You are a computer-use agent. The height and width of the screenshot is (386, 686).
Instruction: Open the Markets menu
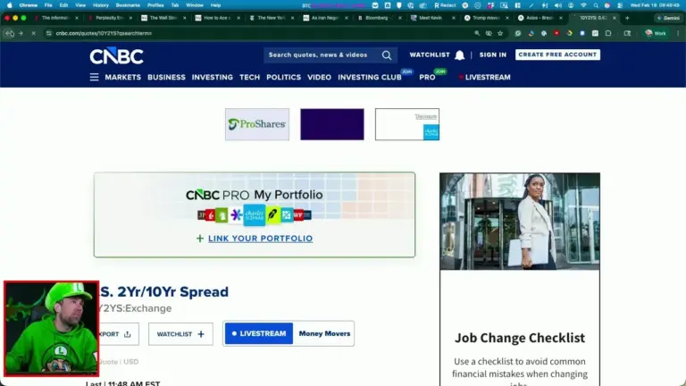[x=122, y=77]
